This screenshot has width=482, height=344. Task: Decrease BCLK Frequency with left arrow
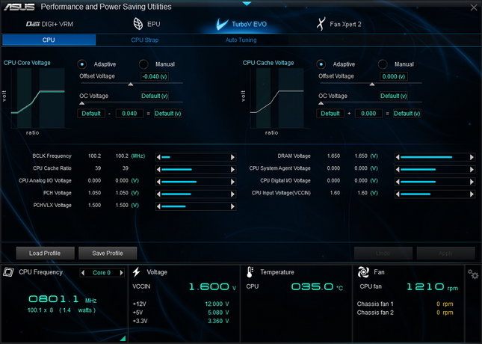tap(158, 157)
